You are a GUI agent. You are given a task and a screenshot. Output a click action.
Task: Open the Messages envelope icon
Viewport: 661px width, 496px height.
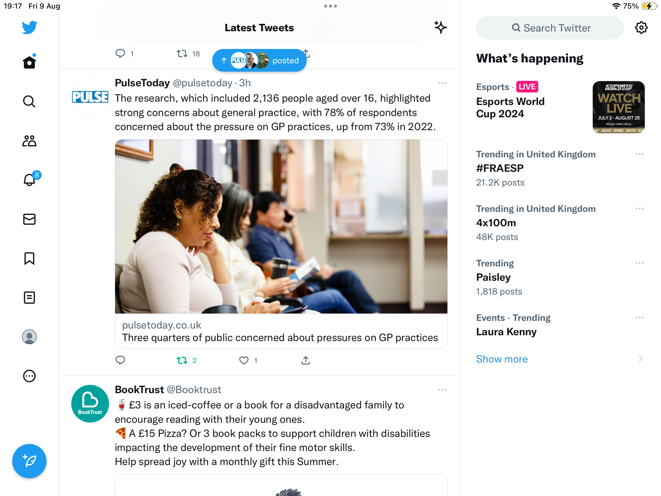pos(29,219)
